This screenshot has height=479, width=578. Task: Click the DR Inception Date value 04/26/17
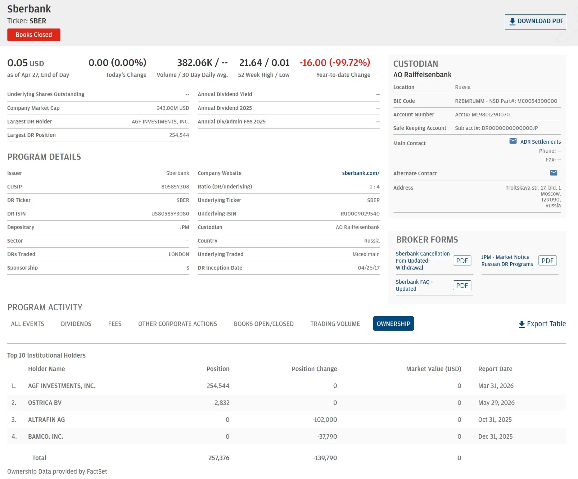pos(368,268)
